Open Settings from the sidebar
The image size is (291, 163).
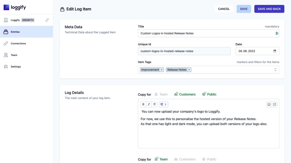(15, 67)
